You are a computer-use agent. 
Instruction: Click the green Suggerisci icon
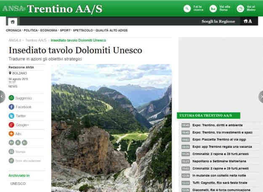point(11,98)
